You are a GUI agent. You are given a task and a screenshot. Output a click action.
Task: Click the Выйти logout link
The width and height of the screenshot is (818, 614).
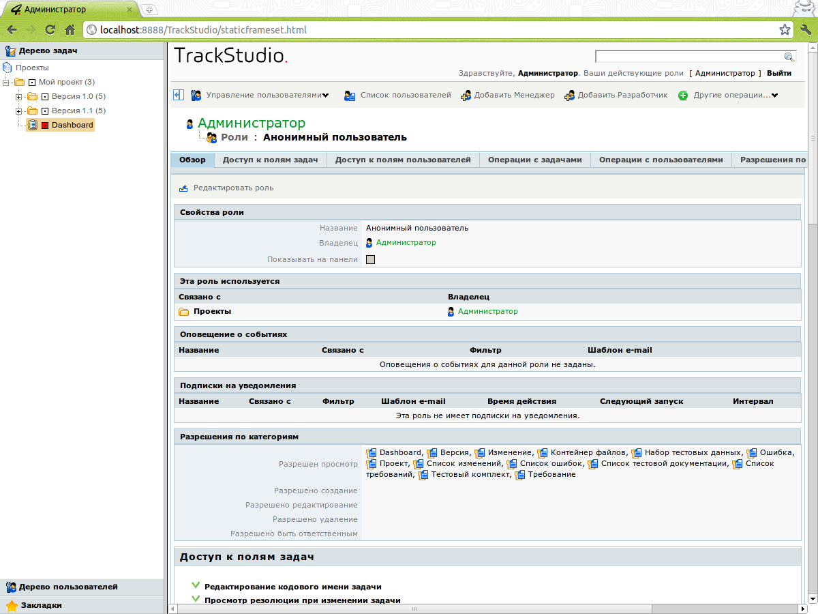[x=779, y=73]
